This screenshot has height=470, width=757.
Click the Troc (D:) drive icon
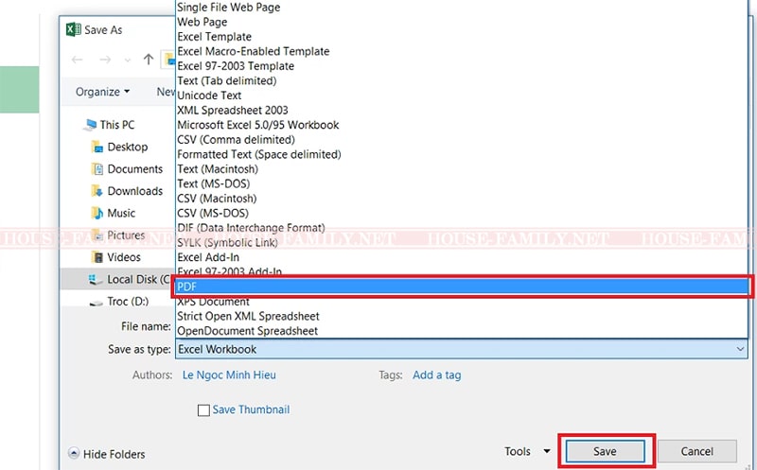[x=97, y=303]
